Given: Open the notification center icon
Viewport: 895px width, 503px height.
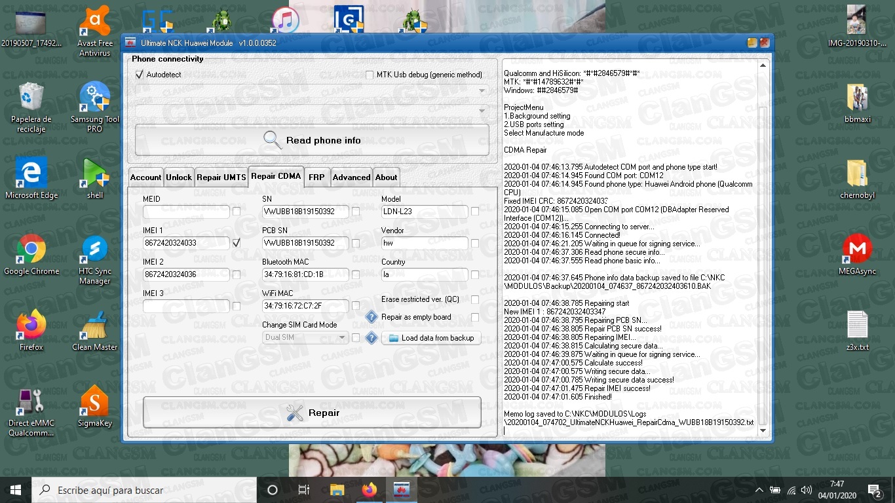Looking at the screenshot, I should pos(874,490).
